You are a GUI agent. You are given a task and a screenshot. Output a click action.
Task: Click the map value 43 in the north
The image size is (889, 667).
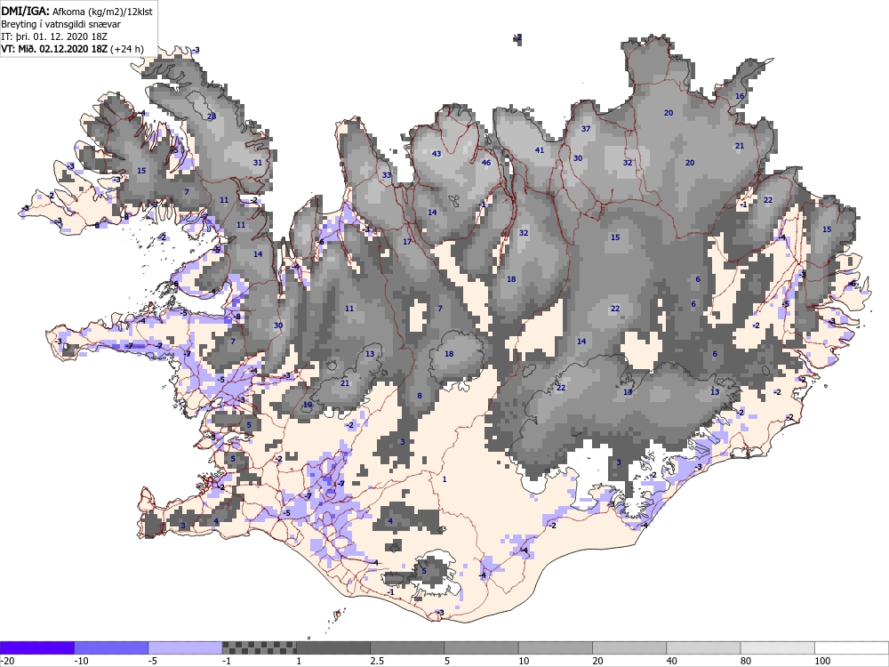pyautogui.click(x=436, y=154)
